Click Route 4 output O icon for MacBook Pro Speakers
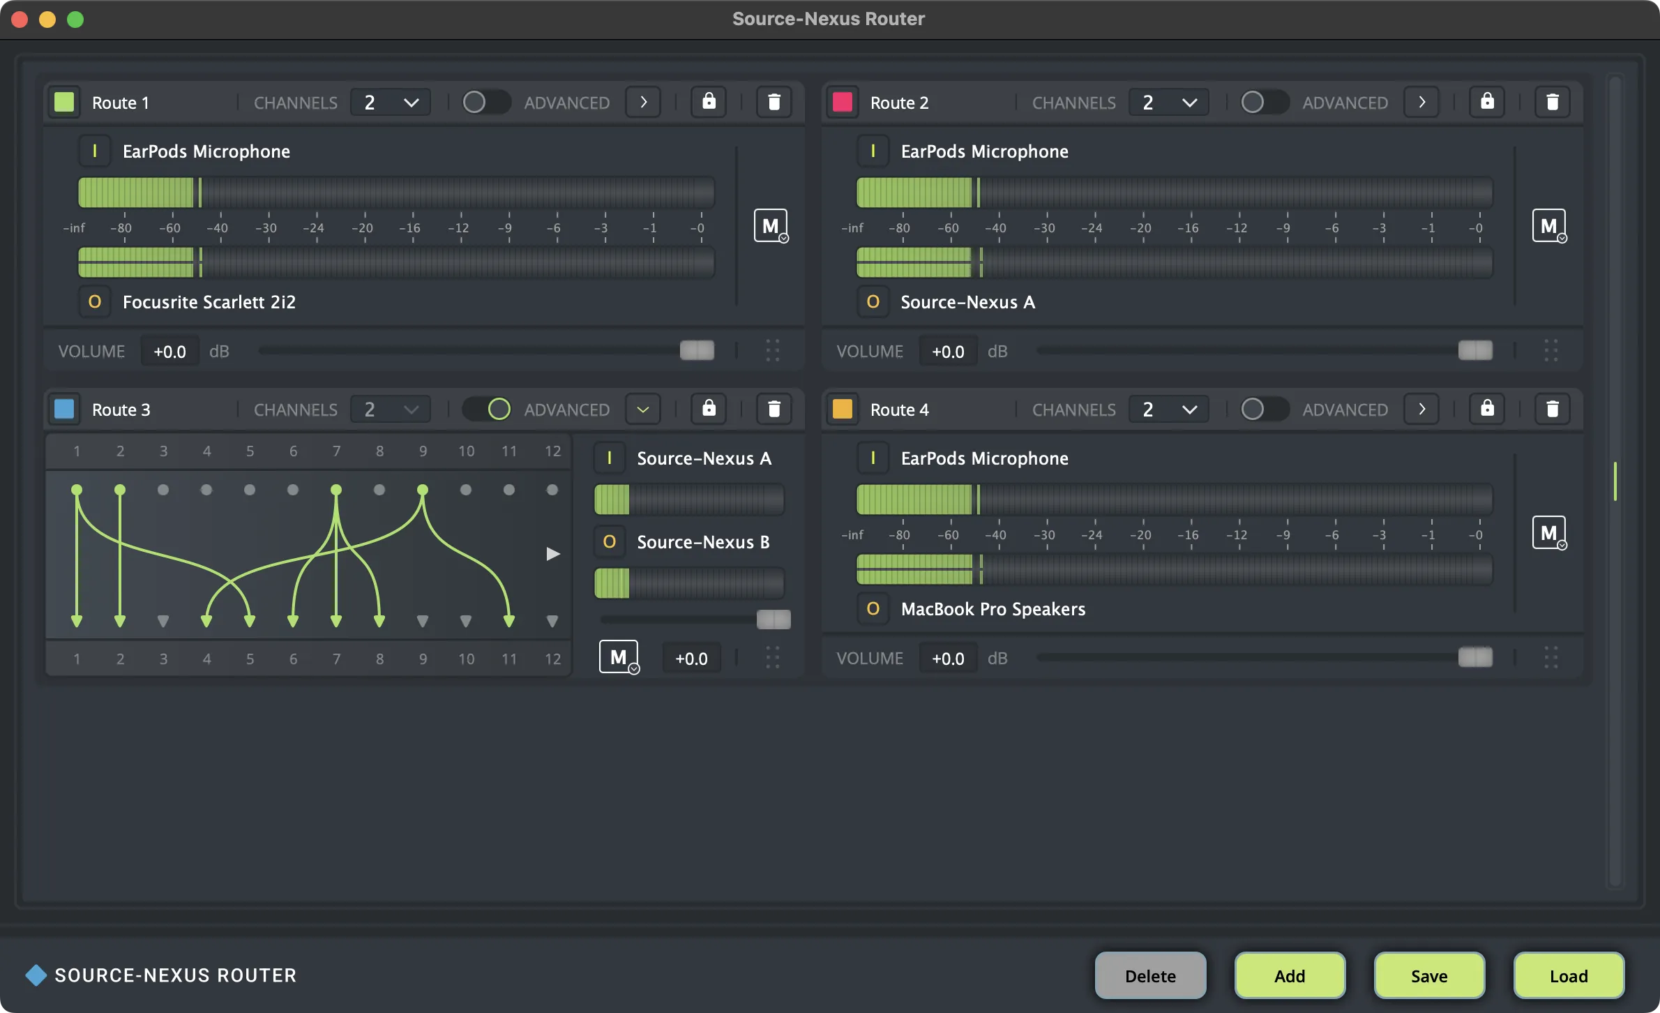The height and width of the screenshot is (1013, 1660). click(x=873, y=608)
